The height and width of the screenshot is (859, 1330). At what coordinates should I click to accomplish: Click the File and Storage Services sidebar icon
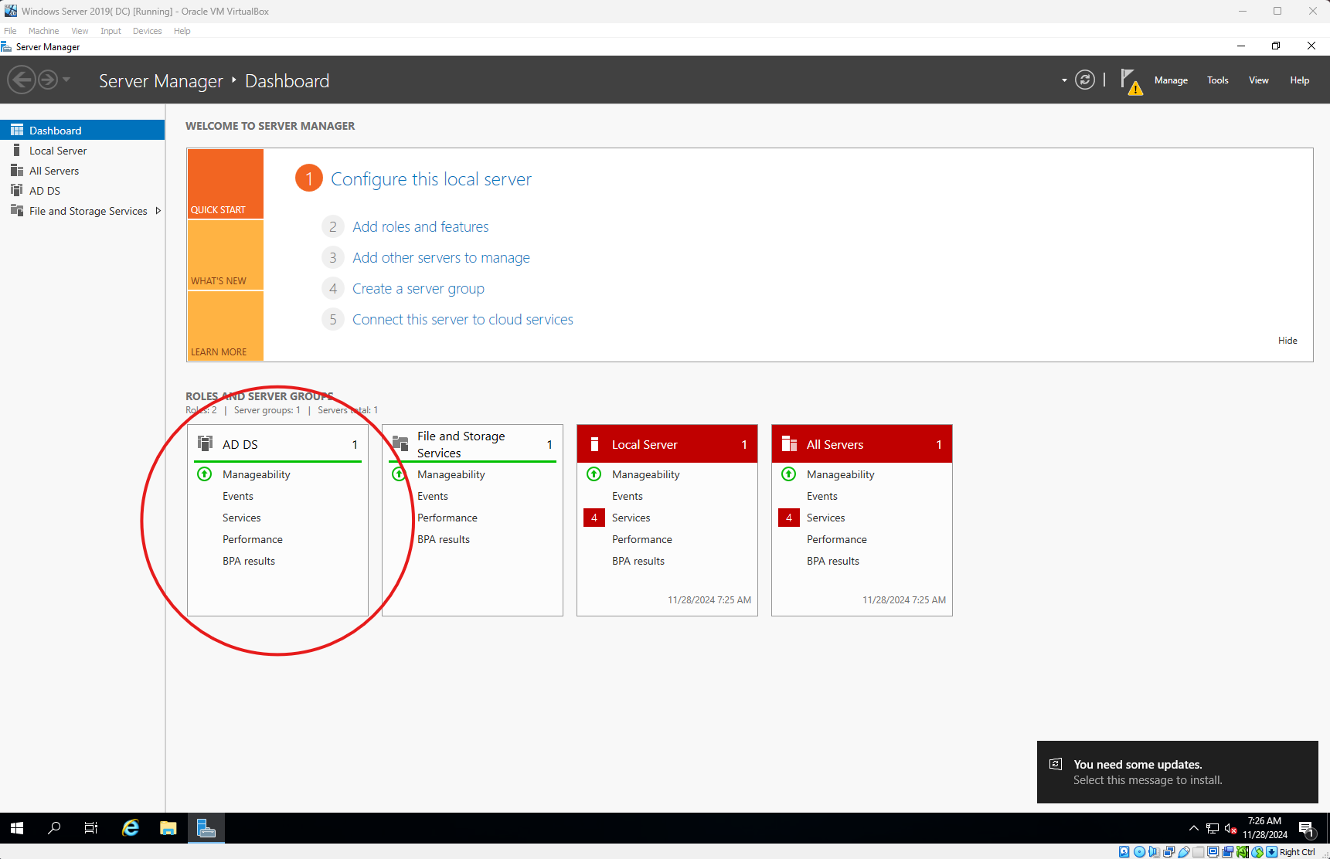17,210
